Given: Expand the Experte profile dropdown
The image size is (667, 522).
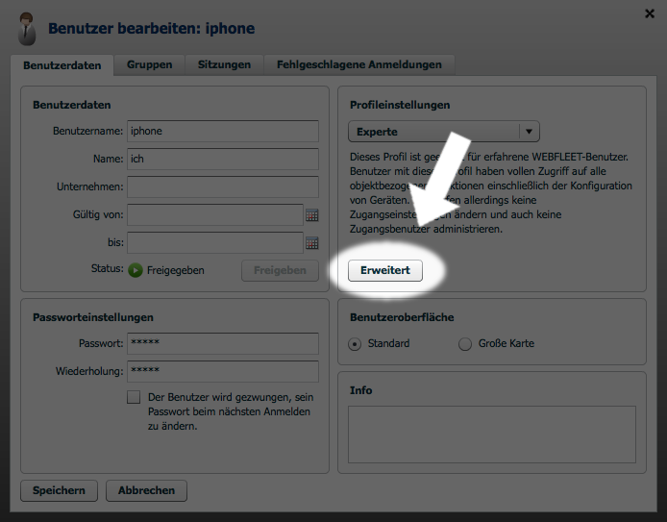Looking at the screenshot, I should (529, 132).
